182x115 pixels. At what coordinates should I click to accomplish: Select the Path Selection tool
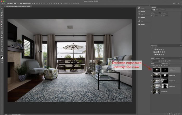[2, 44]
